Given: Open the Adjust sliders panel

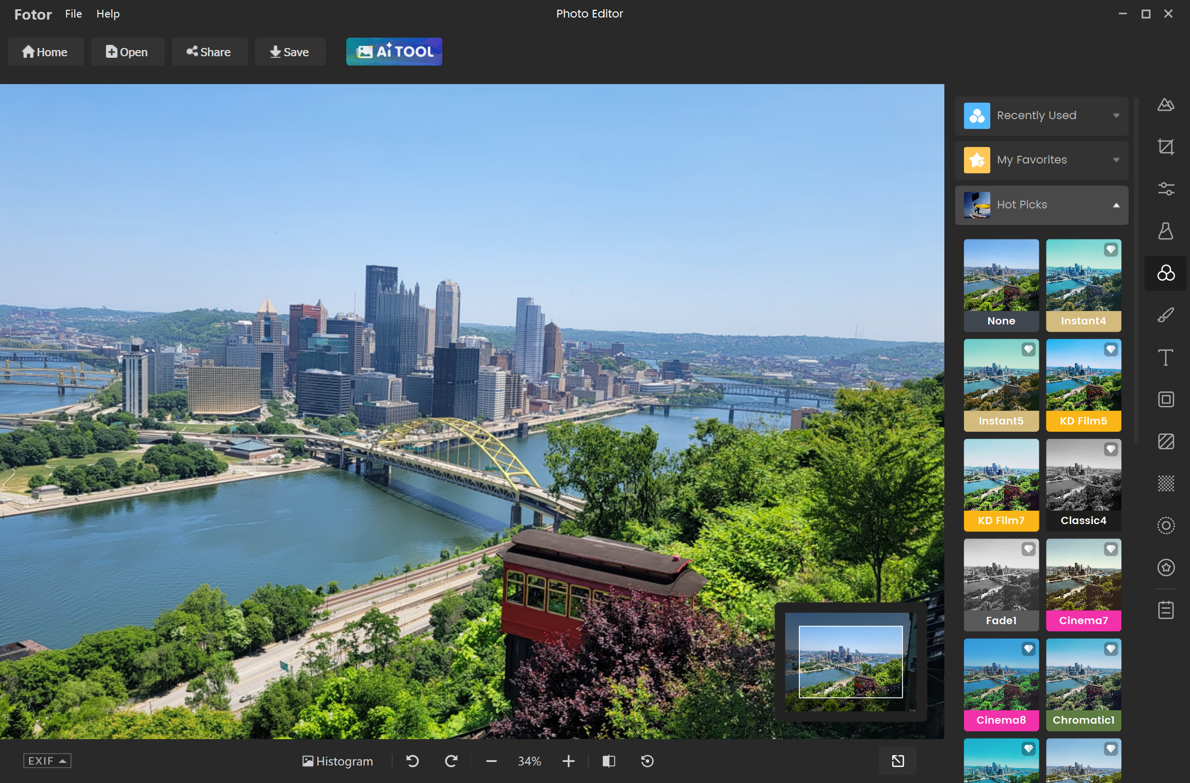Looking at the screenshot, I should click(x=1166, y=188).
